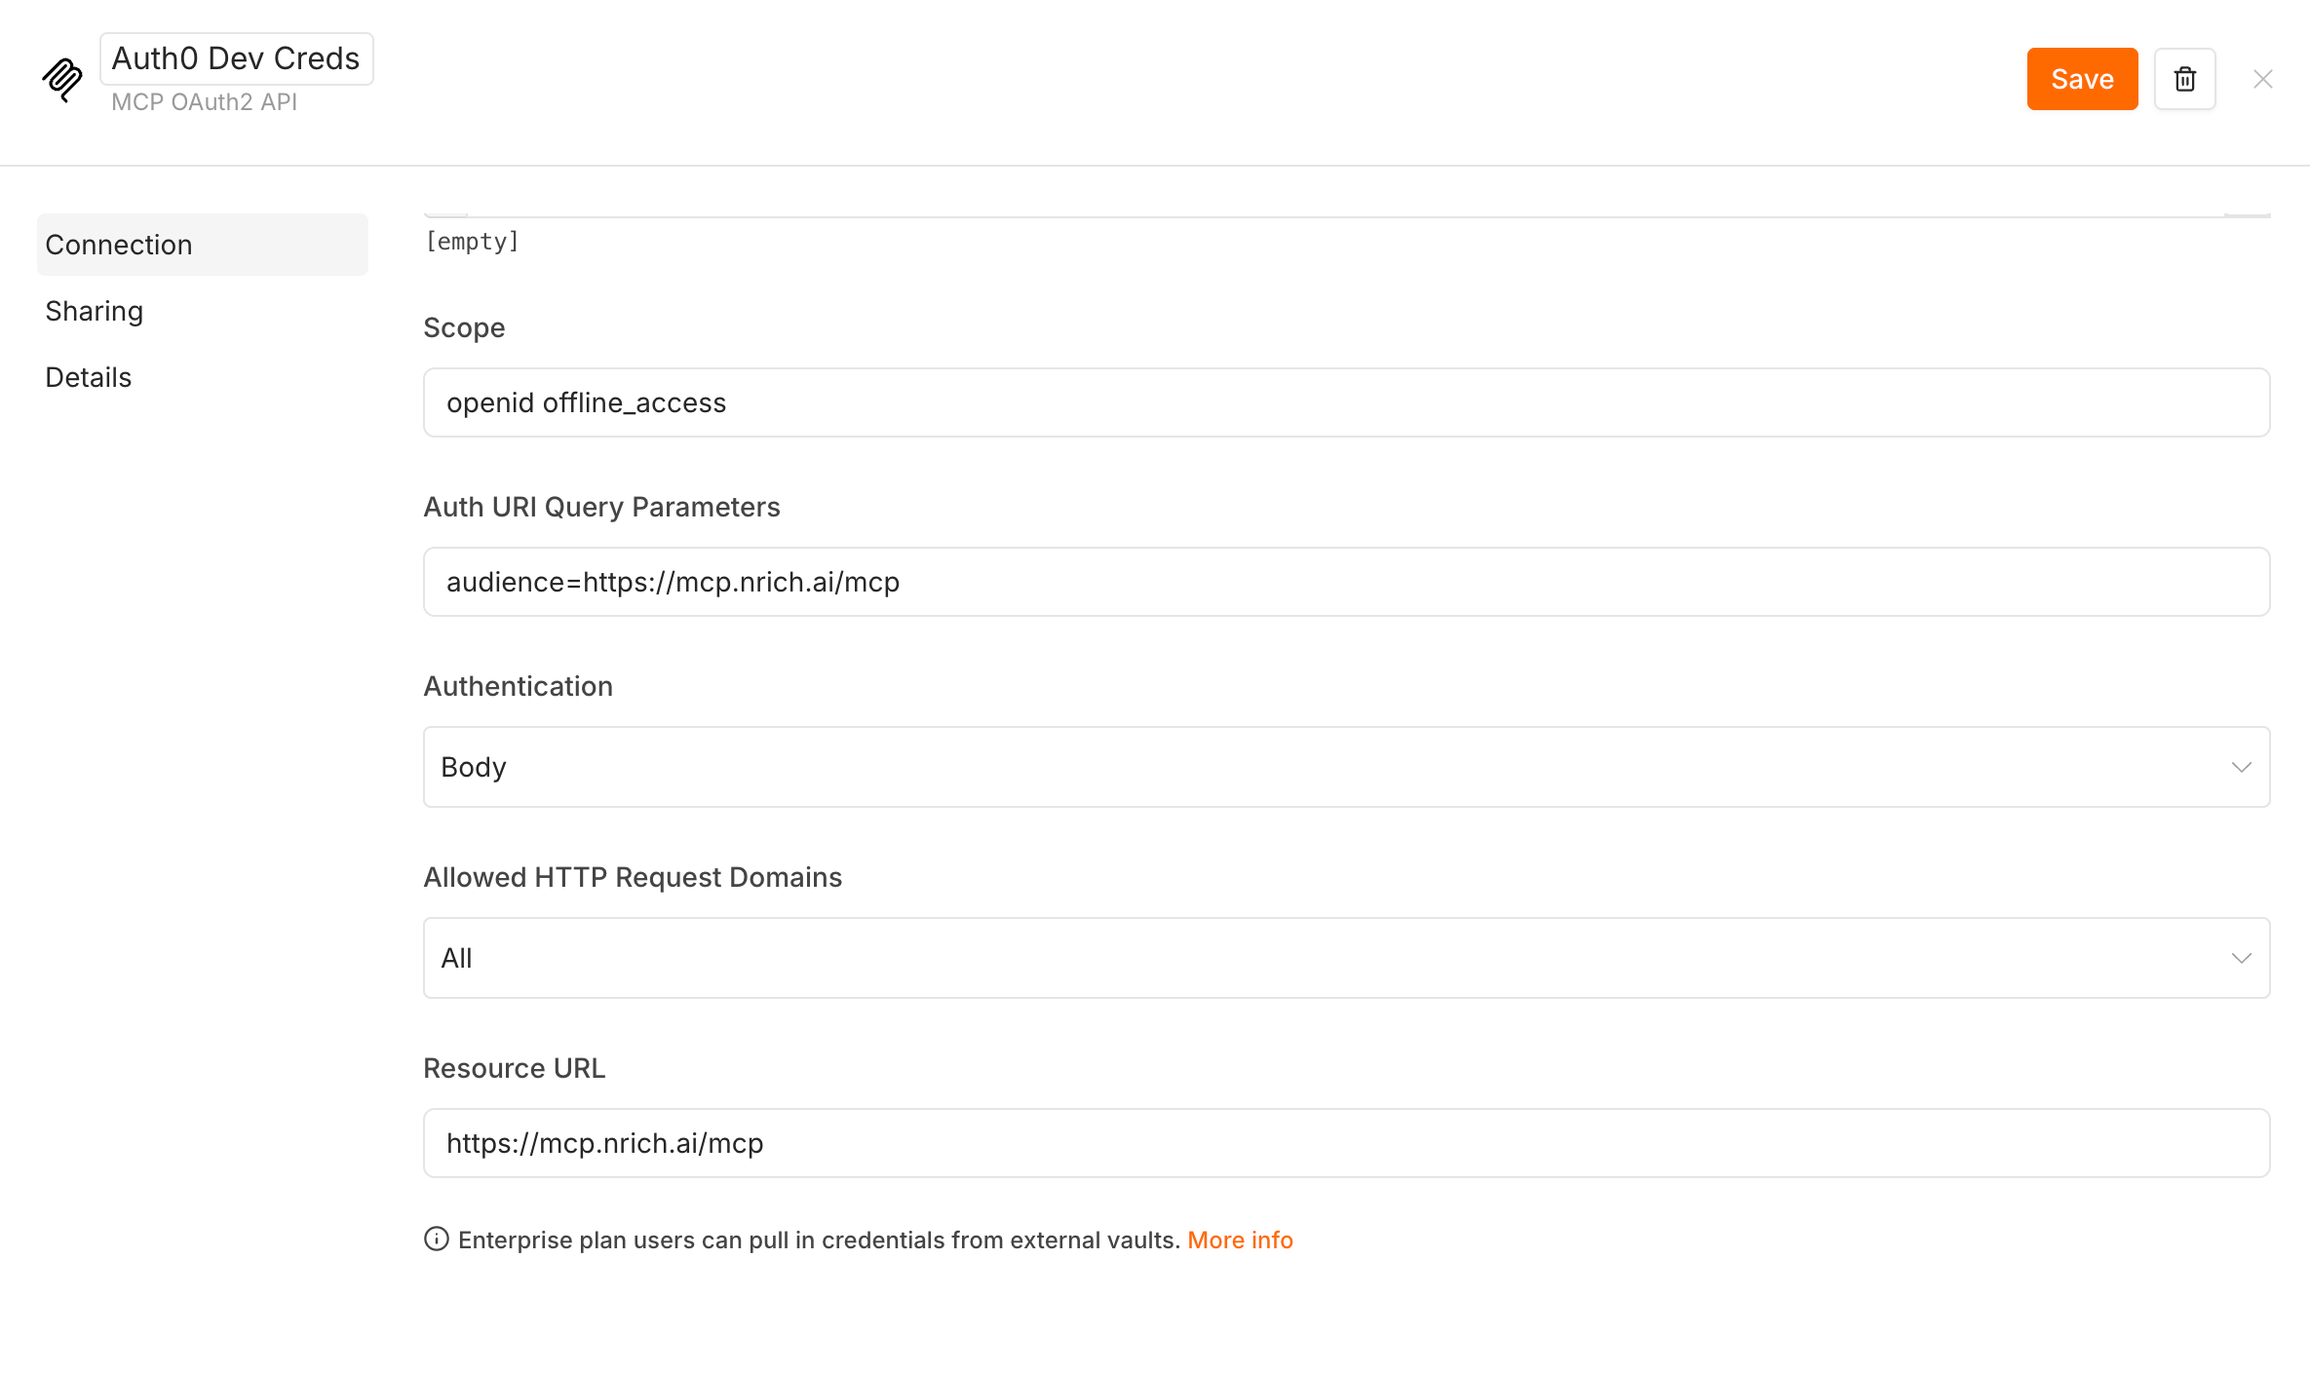Click the MCP OAuth2 API subtitle text
This screenshot has width=2310, height=1374.
204,101
